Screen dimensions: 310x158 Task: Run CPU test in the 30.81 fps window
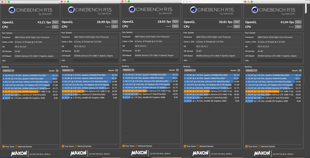click(237, 27)
